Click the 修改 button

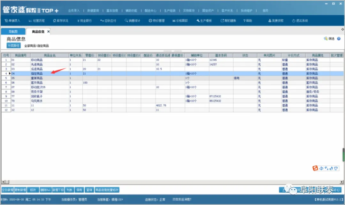[x=33, y=190]
